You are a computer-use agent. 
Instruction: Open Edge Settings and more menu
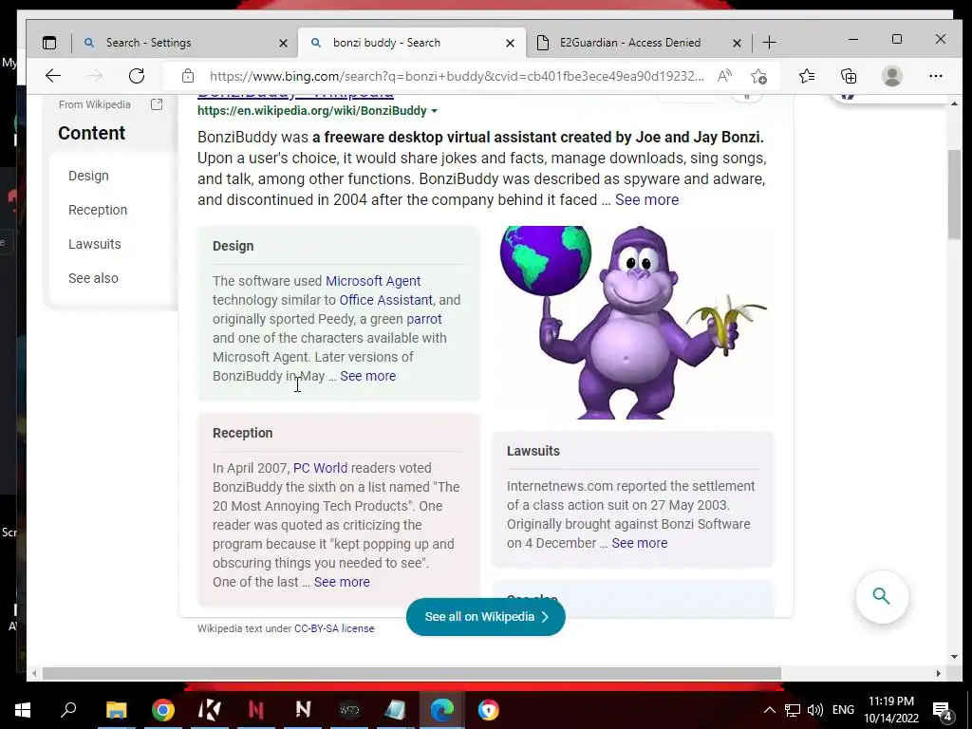pos(935,76)
